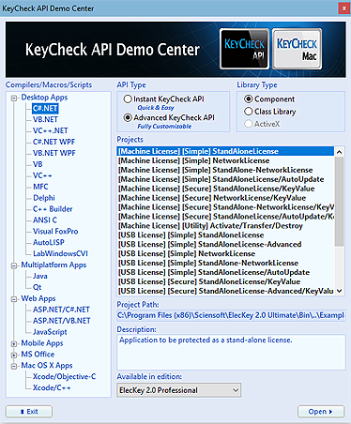Click the MS Office tree label
351x424 pixels.
click(x=38, y=355)
